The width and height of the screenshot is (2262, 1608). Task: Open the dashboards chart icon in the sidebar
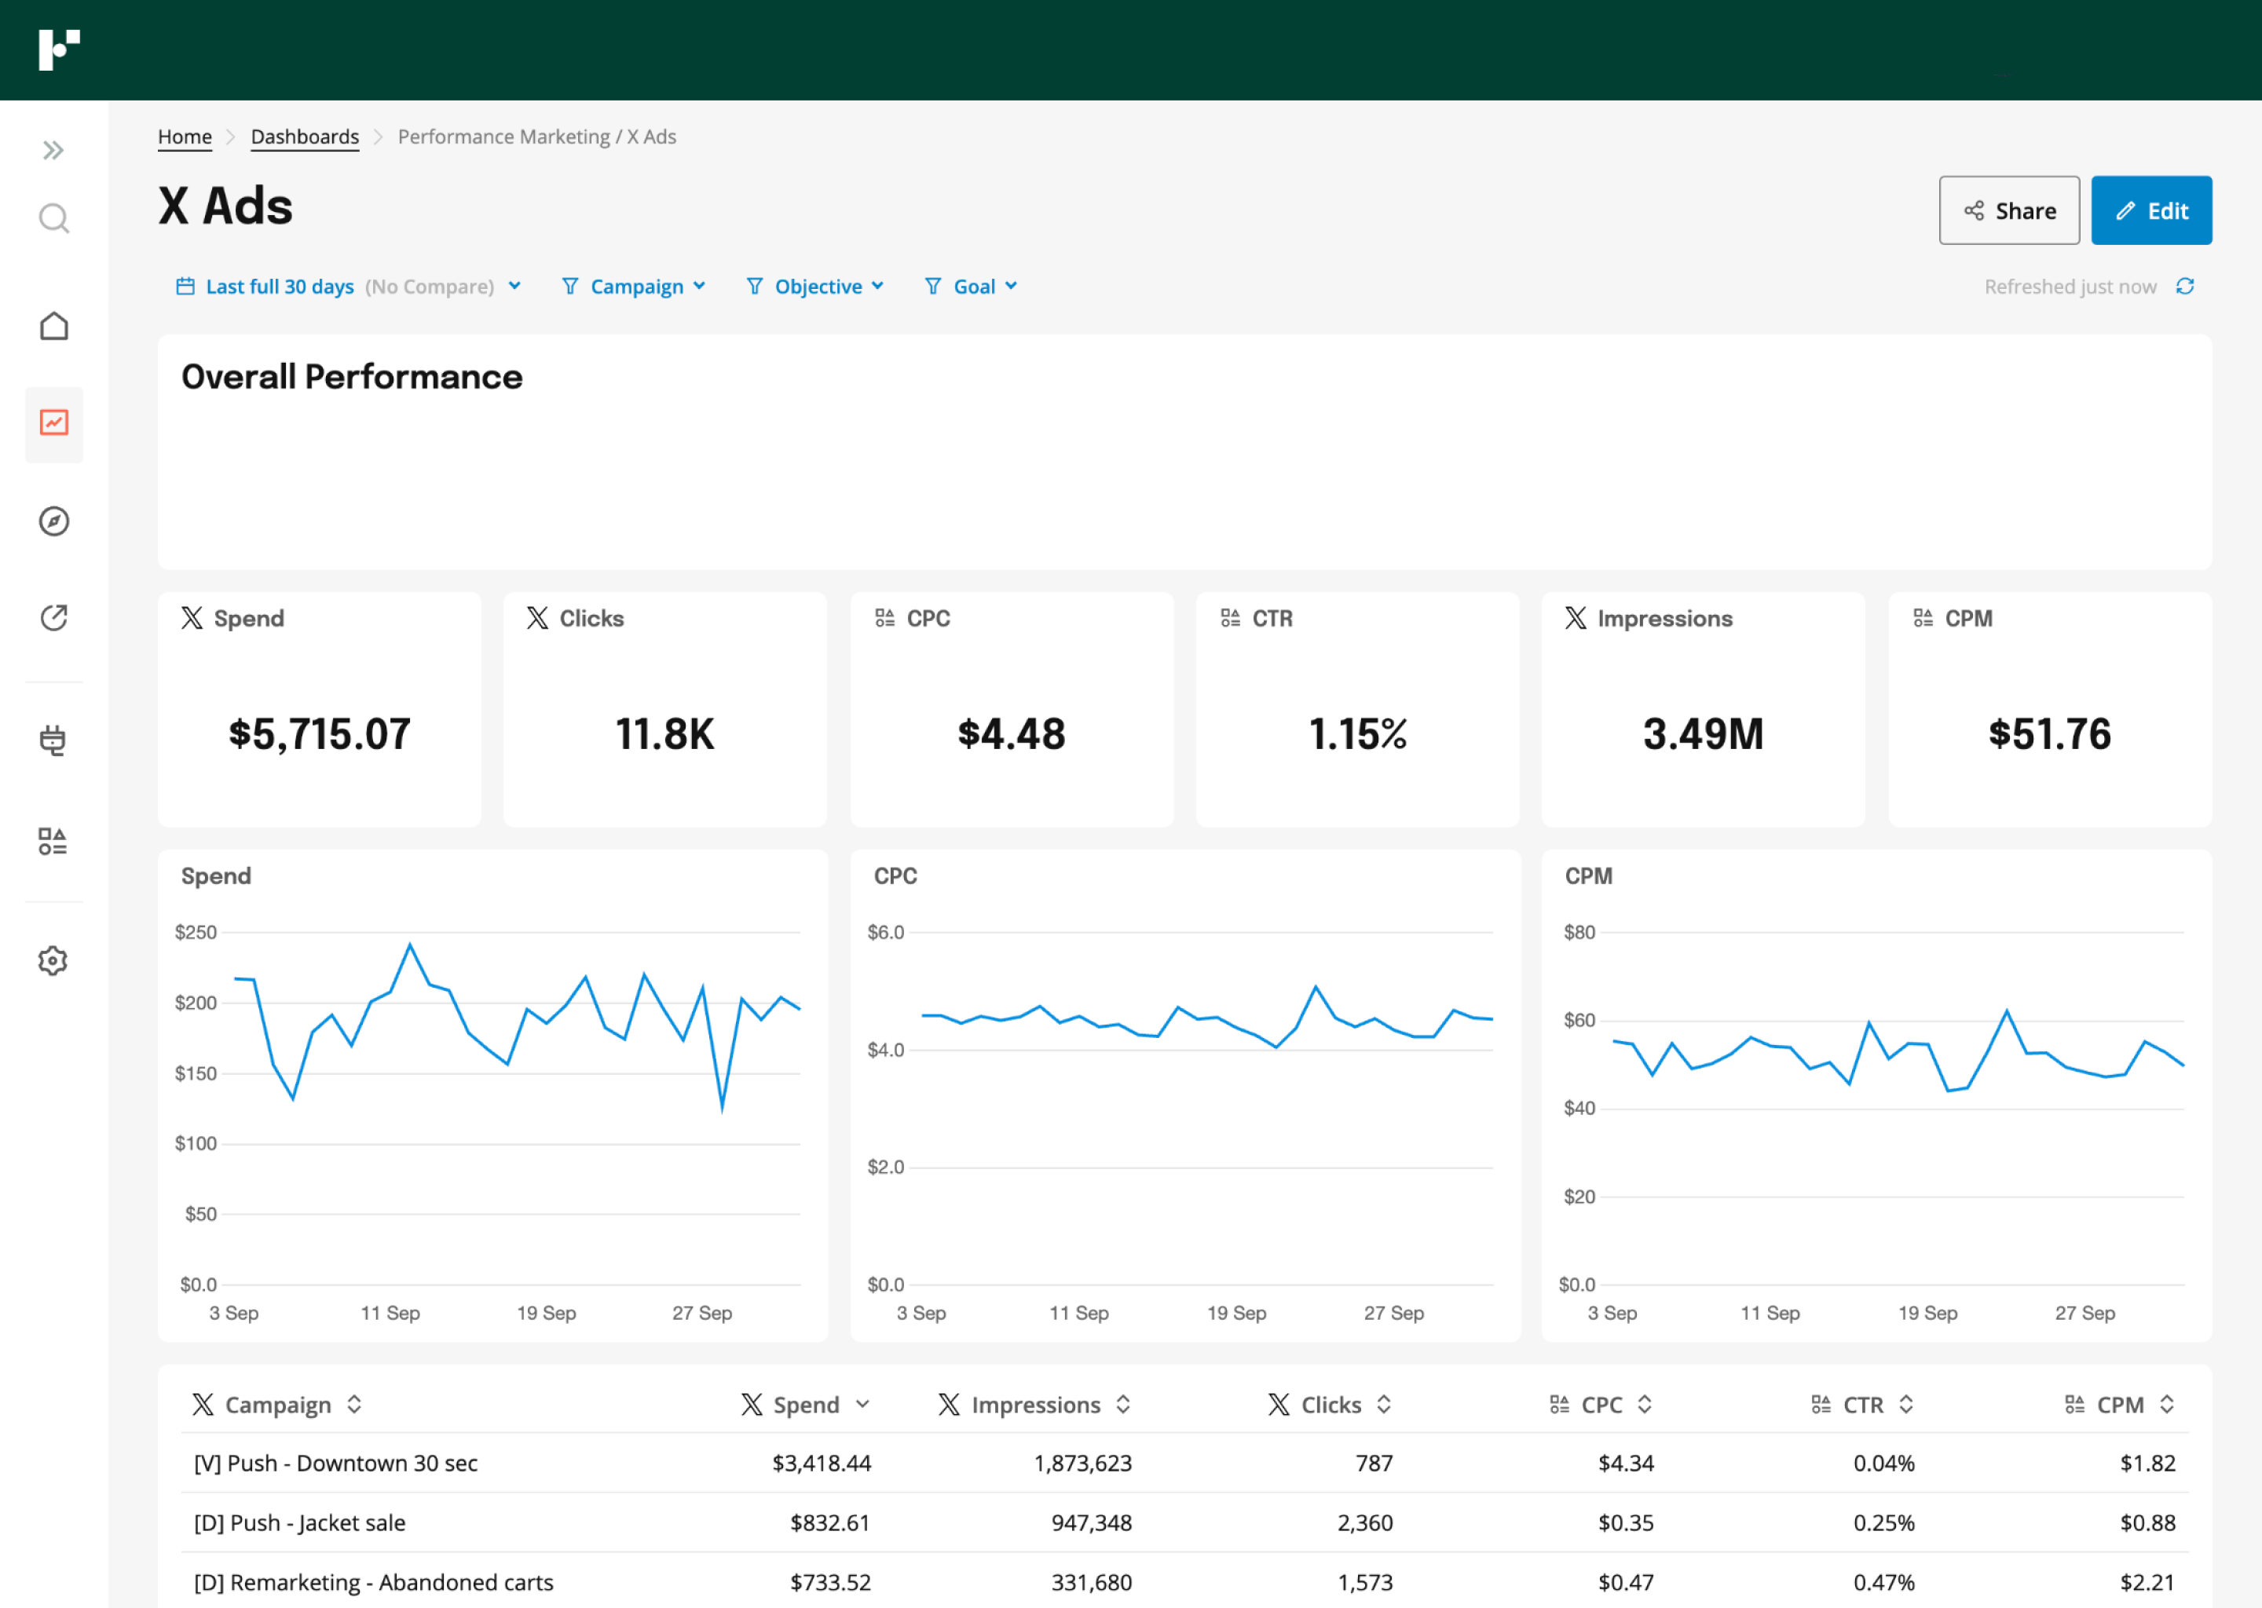click(53, 424)
